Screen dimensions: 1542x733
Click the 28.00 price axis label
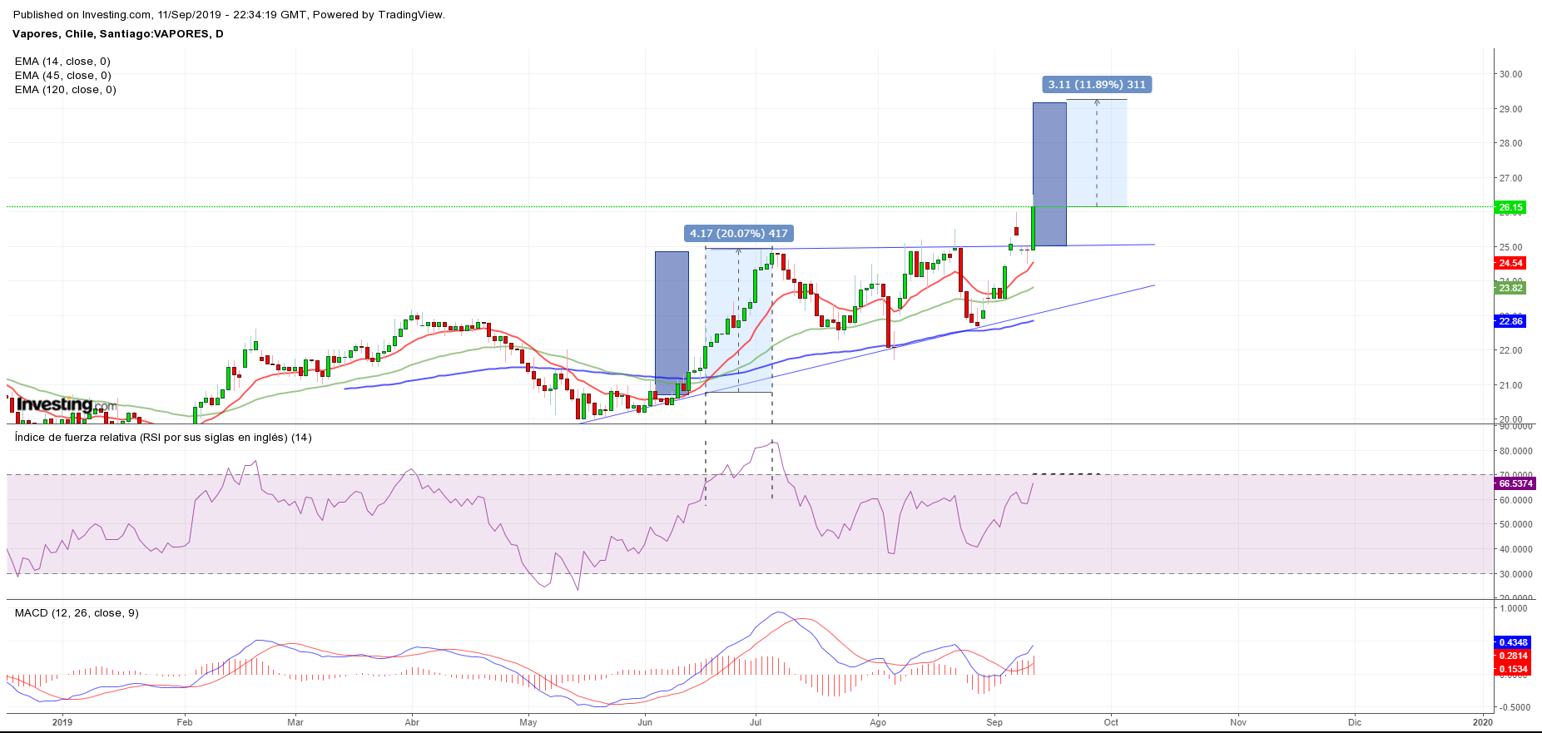pyautogui.click(x=1510, y=143)
